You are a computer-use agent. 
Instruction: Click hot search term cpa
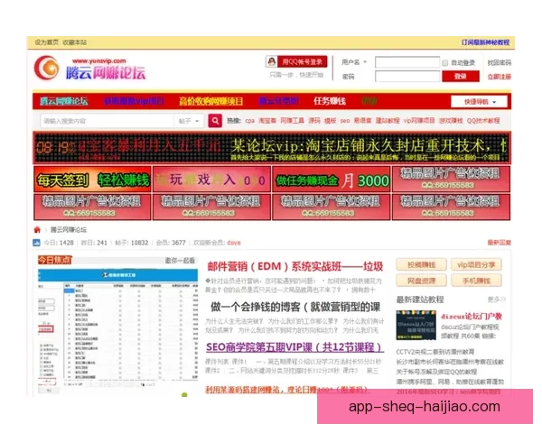pos(250,121)
